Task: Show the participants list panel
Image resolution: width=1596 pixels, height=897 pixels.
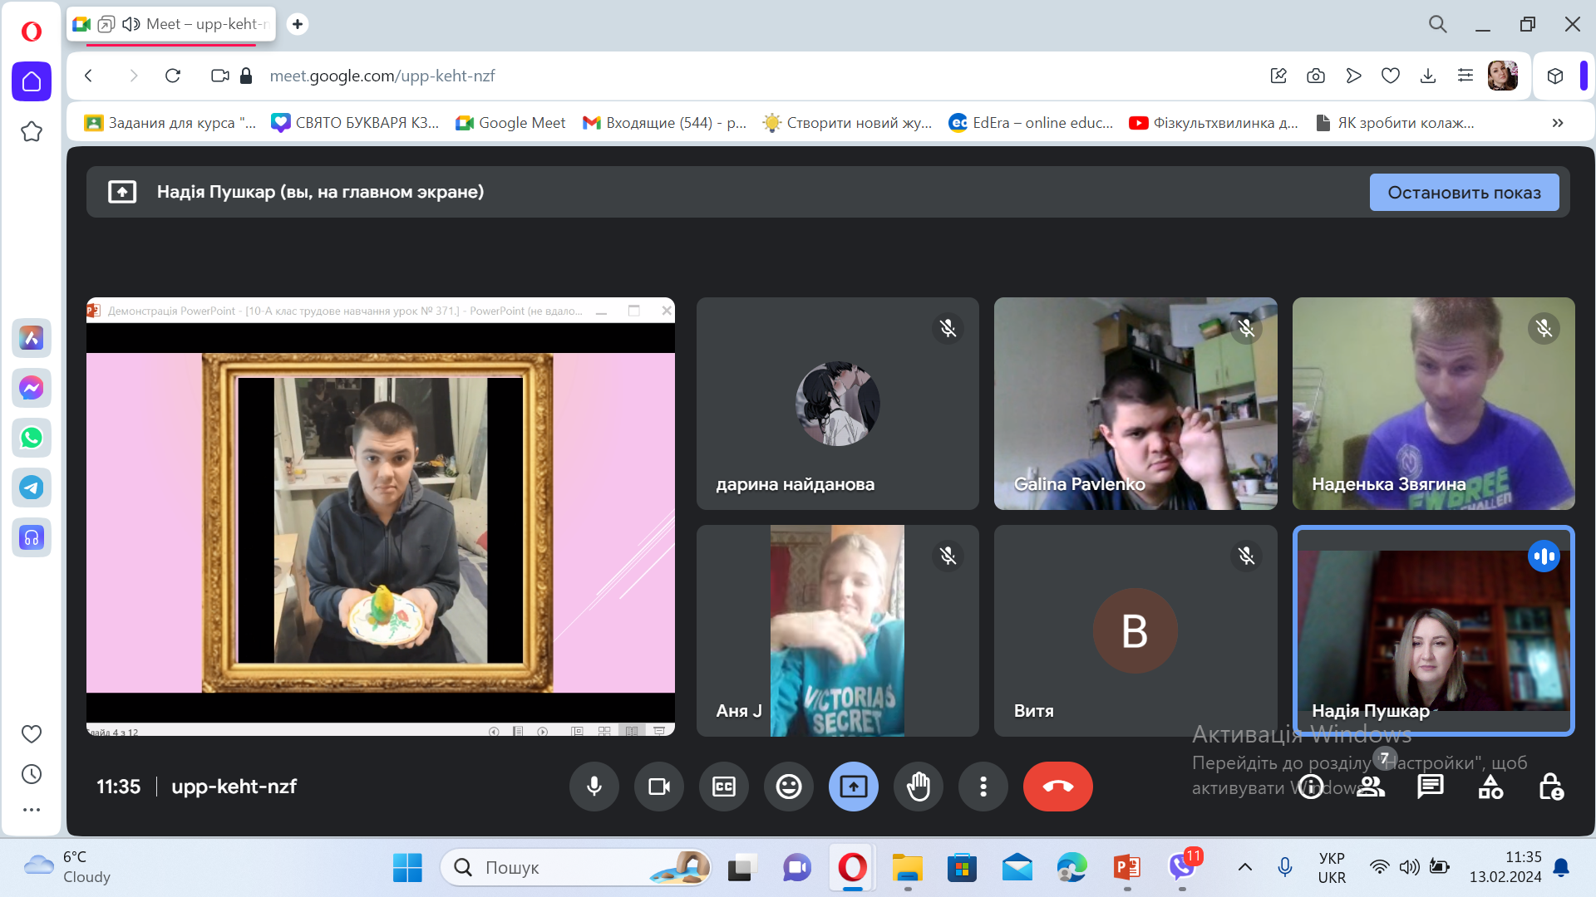Action: tap(1371, 787)
